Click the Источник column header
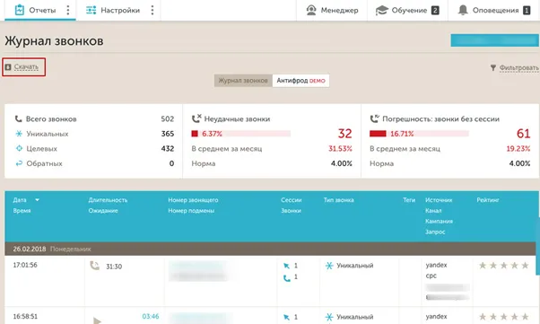This screenshot has width=540, height=324. [x=439, y=200]
